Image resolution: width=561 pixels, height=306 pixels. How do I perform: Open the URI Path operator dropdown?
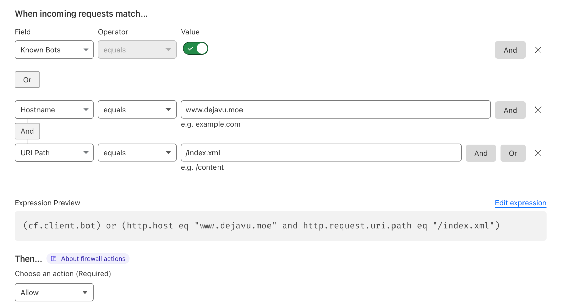[x=137, y=153]
